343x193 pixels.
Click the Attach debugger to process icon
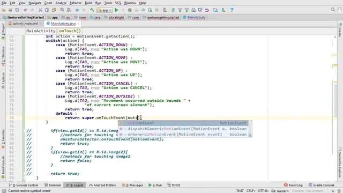tap(150, 10)
